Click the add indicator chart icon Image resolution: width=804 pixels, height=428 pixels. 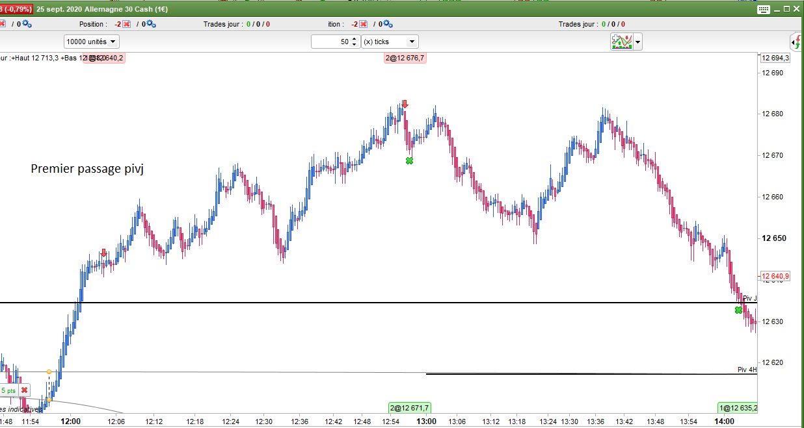click(x=622, y=42)
